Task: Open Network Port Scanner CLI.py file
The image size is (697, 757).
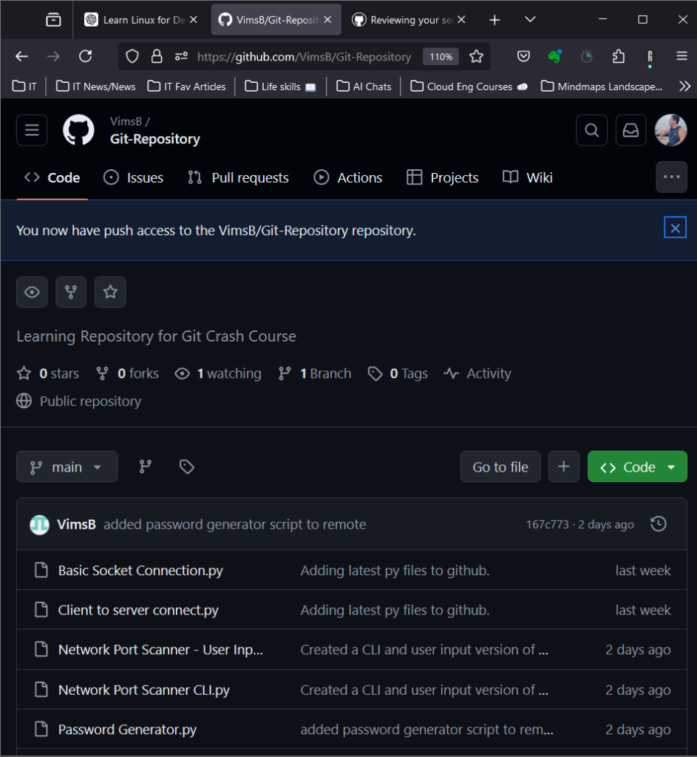Action: point(144,690)
